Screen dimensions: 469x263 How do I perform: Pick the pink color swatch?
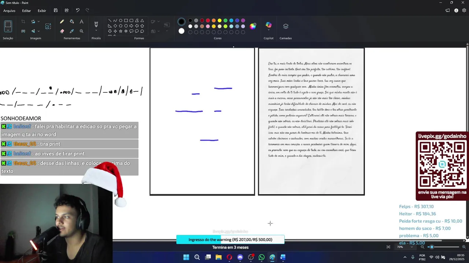(x=208, y=26)
